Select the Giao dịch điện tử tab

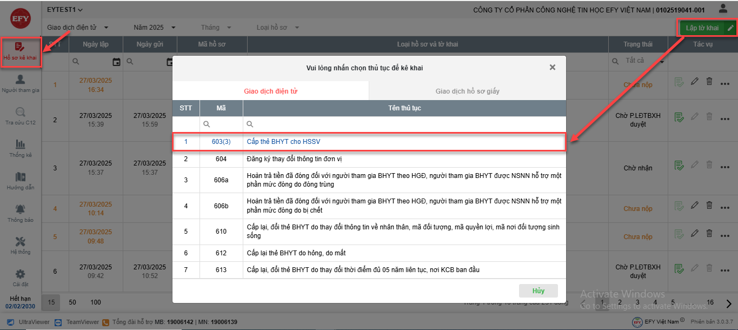pyautogui.click(x=270, y=91)
